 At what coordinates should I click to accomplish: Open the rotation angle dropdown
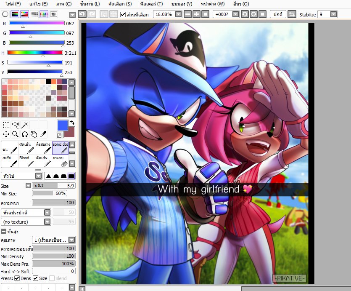pyautogui.click(x=235, y=14)
